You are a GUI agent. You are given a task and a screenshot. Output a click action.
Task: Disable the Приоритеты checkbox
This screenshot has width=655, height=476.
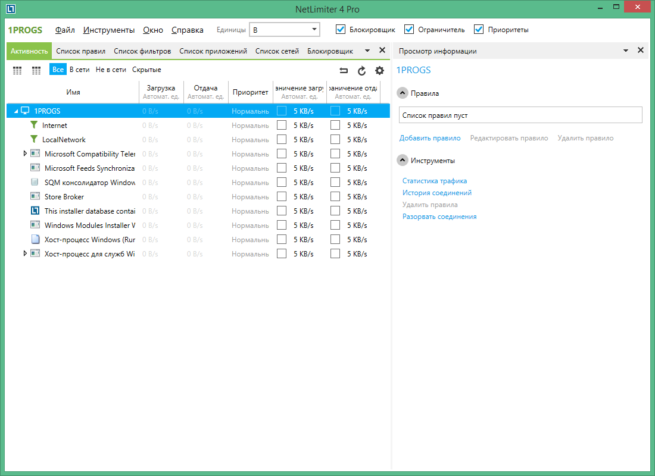point(479,29)
